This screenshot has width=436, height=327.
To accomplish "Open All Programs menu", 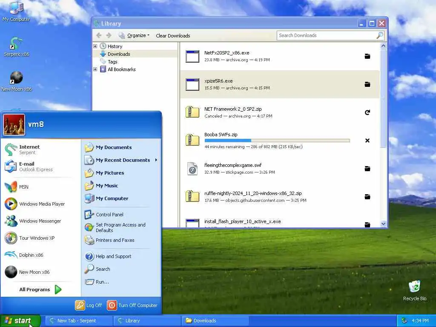I will (40, 290).
